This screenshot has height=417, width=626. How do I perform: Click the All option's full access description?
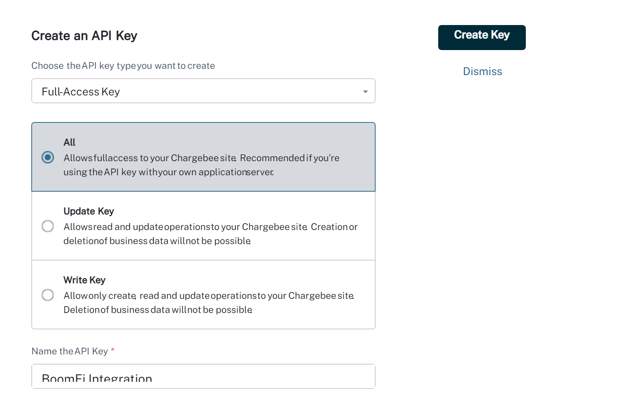point(201,165)
